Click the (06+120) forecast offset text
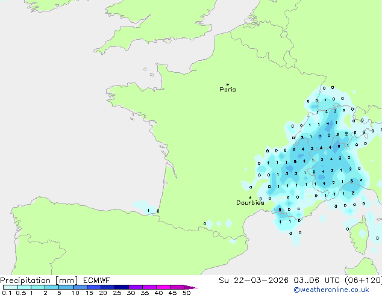382x295 pixels. pos(363,281)
